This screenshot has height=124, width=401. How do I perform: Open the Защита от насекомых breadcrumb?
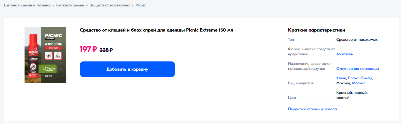click(x=110, y=5)
